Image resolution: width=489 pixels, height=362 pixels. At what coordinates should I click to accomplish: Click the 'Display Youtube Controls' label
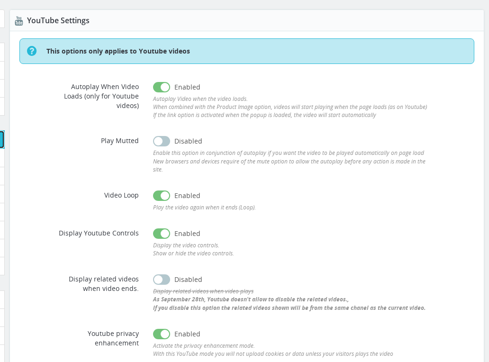pyautogui.click(x=99, y=233)
